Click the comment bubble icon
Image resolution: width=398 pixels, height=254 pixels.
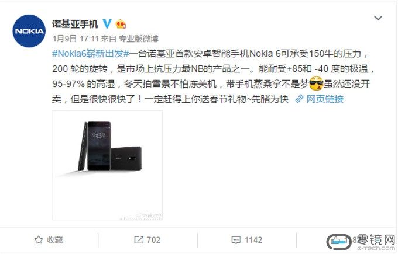coord(236,240)
